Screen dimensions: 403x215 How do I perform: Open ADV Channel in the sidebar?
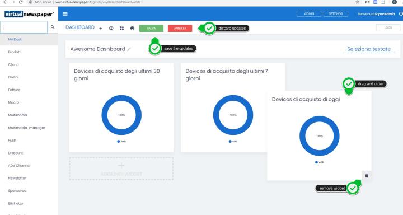[x=19, y=165]
